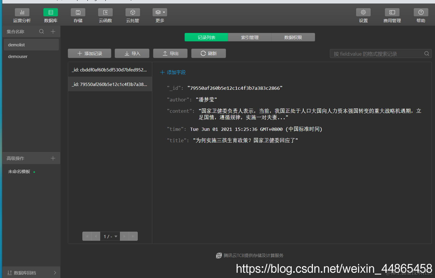Click the search icon beside 集合名称

41,31
